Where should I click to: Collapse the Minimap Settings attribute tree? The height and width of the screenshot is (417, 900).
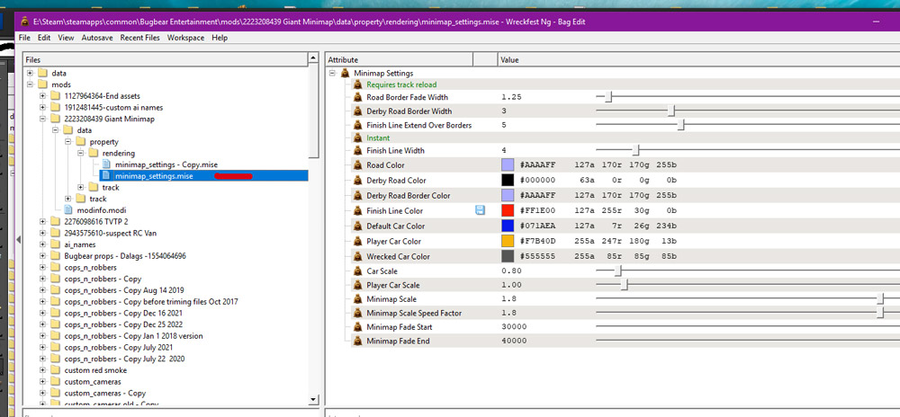point(332,74)
